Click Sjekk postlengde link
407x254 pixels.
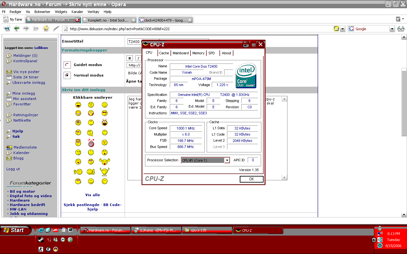pyautogui.click(x=81, y=205)
